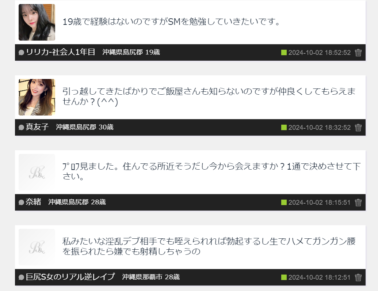
Task: Delete message from リリカ-社会人1年目 using trash icon
Action: (358, 53)
